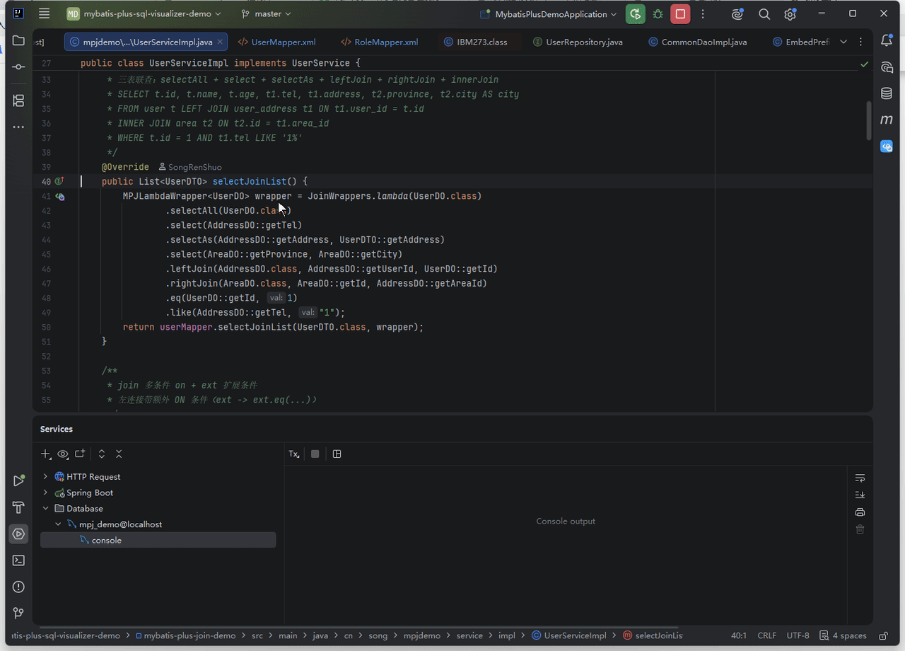Open project mybatis-plus-sql-visualizer-demo dropdown
905x651 pixels.
144,13
